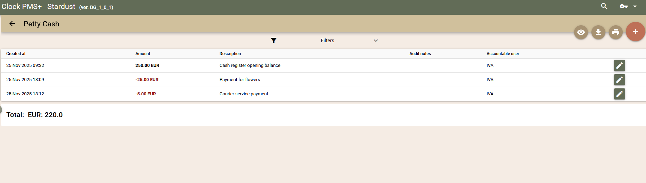This screenshot has width=646, height=183.
Task: Click the Description column header
Action: pyautogui.click(x=230, y=54)
